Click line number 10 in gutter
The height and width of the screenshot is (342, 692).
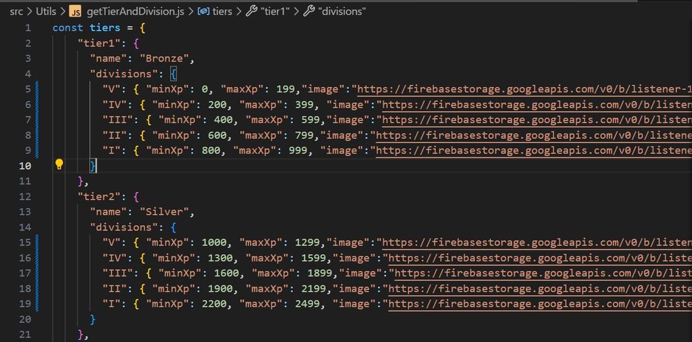click(25, 166)
